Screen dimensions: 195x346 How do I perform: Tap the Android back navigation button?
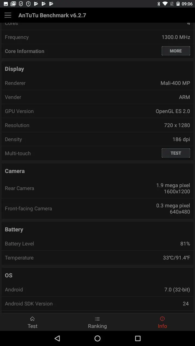[x=57, y=338]
